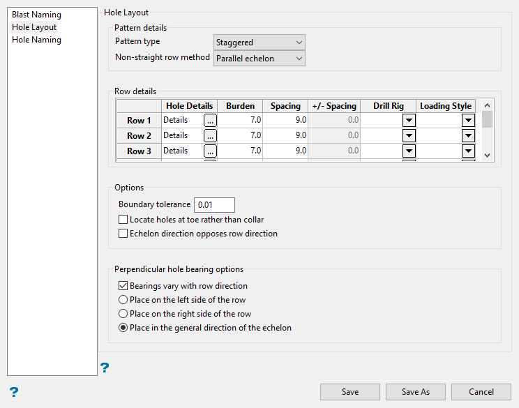Switch to Hole Naming page
Viewport: 519px width, 408px height.
(36, 40)
